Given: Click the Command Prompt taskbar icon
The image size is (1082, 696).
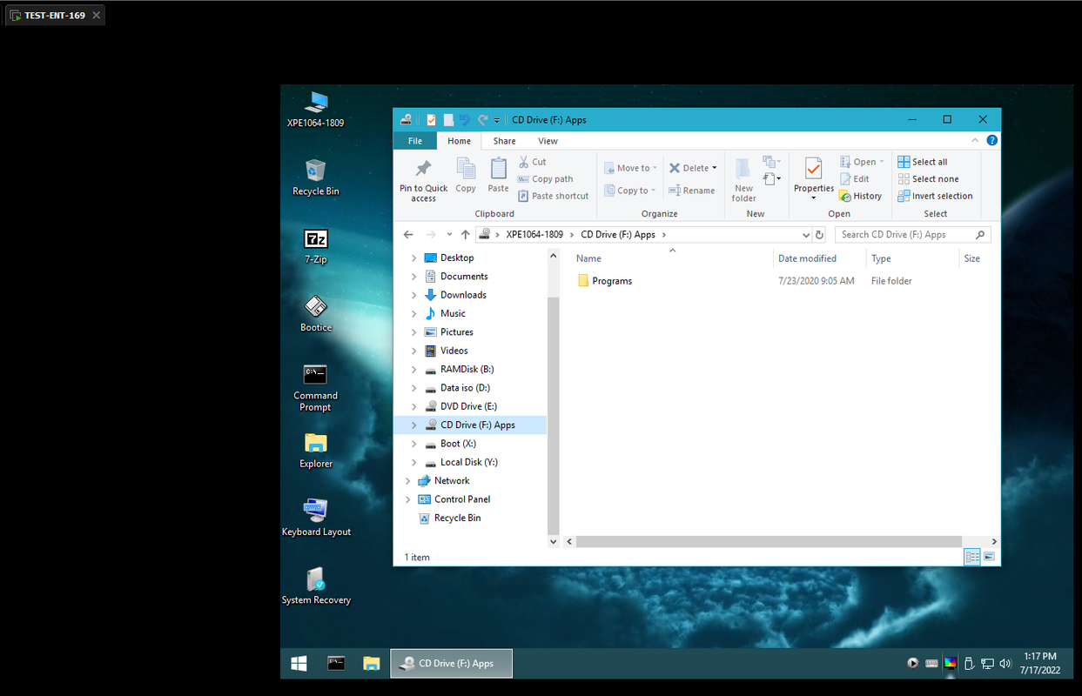Looking at the screenshot, I should (x=336, y=664).
